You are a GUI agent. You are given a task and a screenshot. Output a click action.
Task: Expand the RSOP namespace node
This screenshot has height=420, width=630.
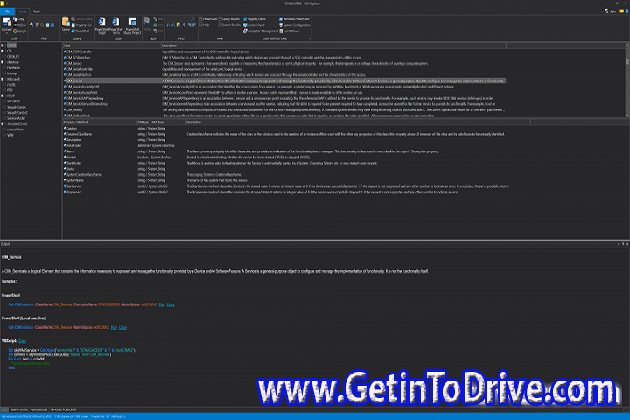(x=3, y=96)
